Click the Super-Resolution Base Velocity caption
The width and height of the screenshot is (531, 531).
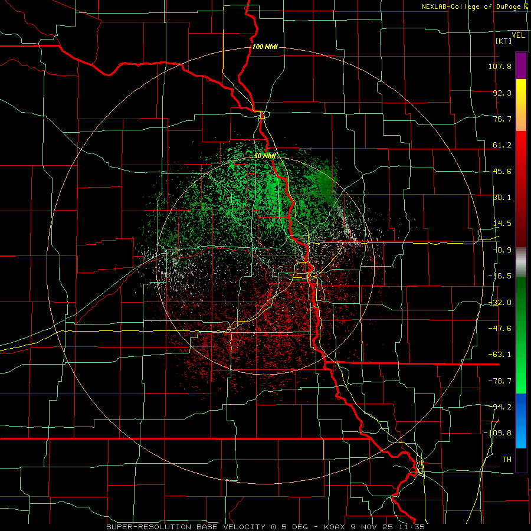(x=265, y=527)
